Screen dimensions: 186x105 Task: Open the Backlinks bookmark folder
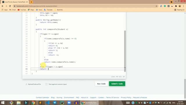pyautogui.click(x=59, y=10)
